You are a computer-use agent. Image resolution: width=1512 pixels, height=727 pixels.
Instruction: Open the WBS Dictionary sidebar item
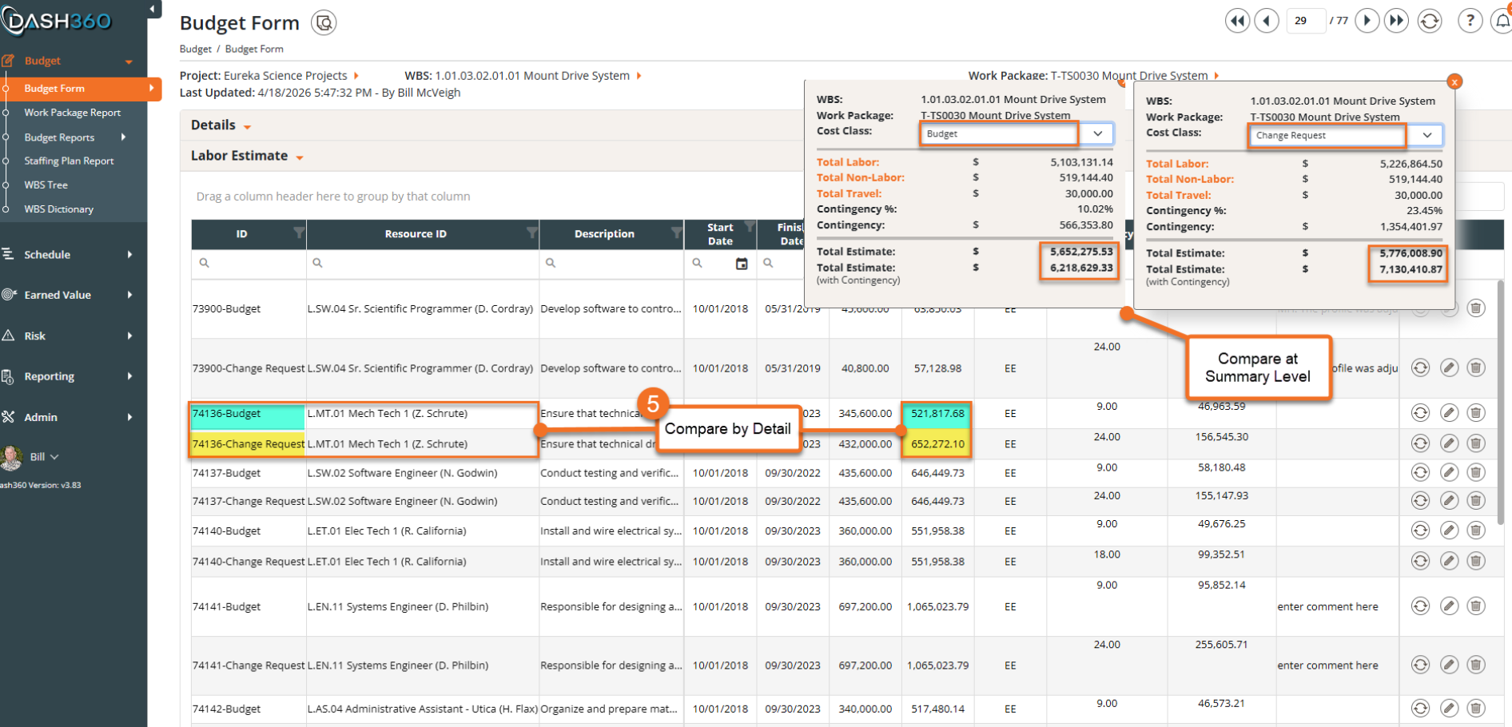coord(59,209)
